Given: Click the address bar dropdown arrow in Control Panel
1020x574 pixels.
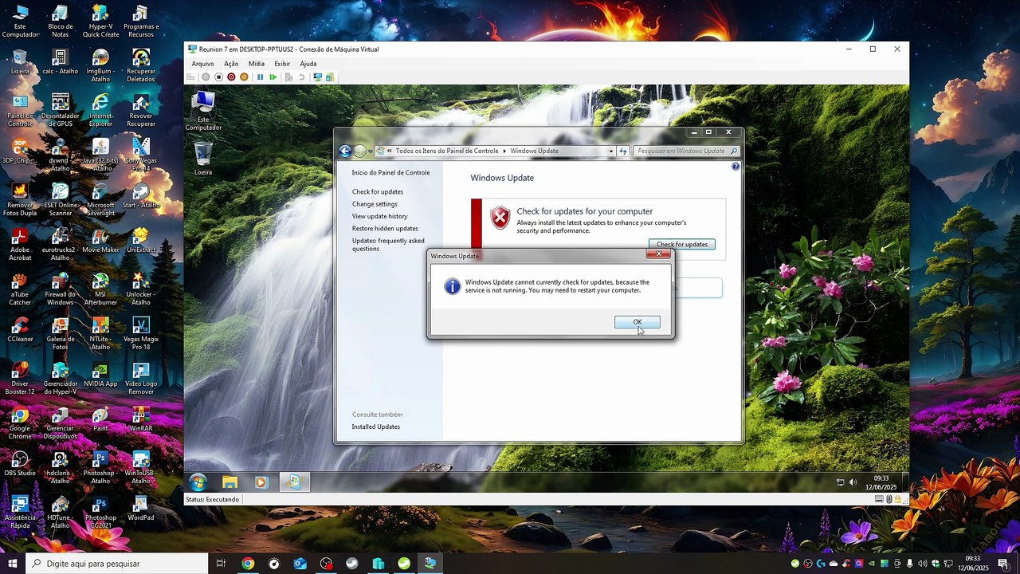Looking at the screenshot, I should pyautogui.click(x=611, y=151).
